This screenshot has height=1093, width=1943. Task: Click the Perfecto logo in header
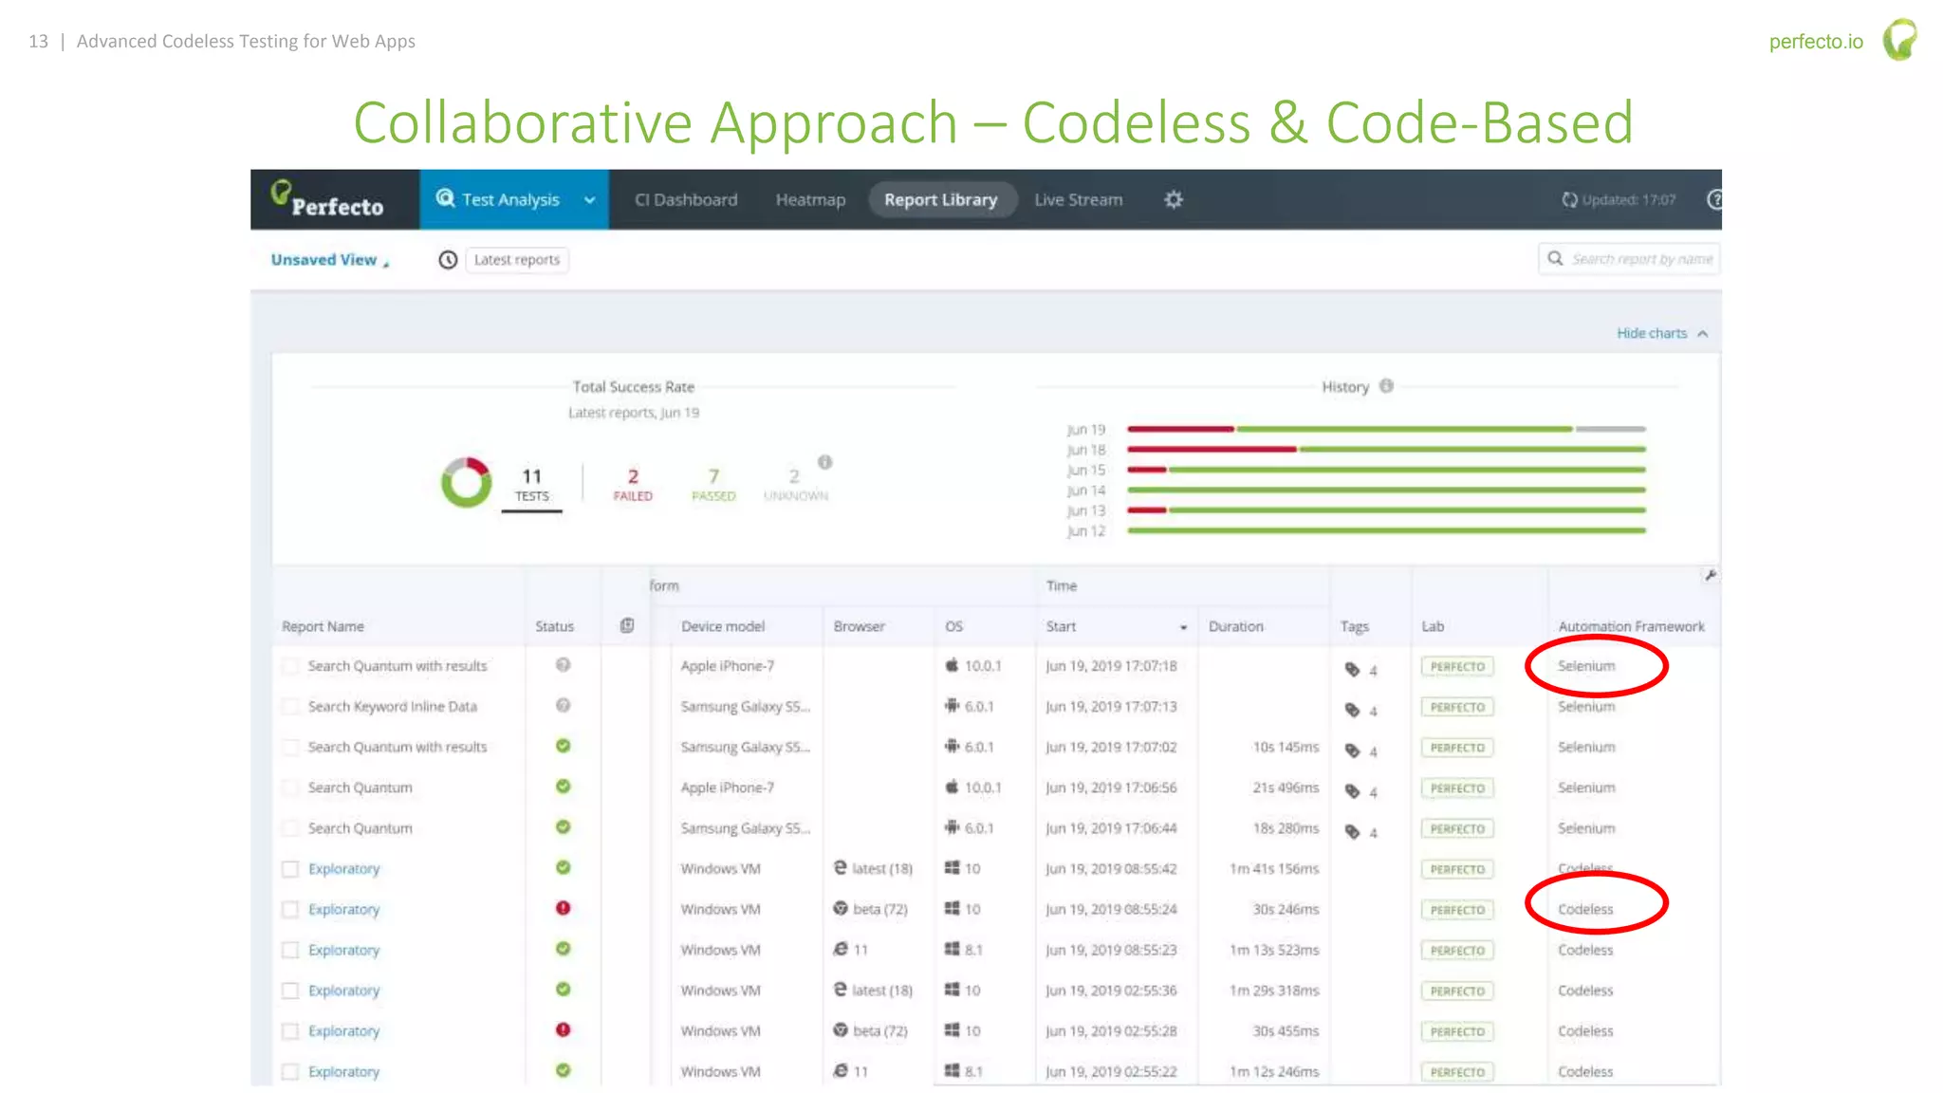[x=327, y=199]
